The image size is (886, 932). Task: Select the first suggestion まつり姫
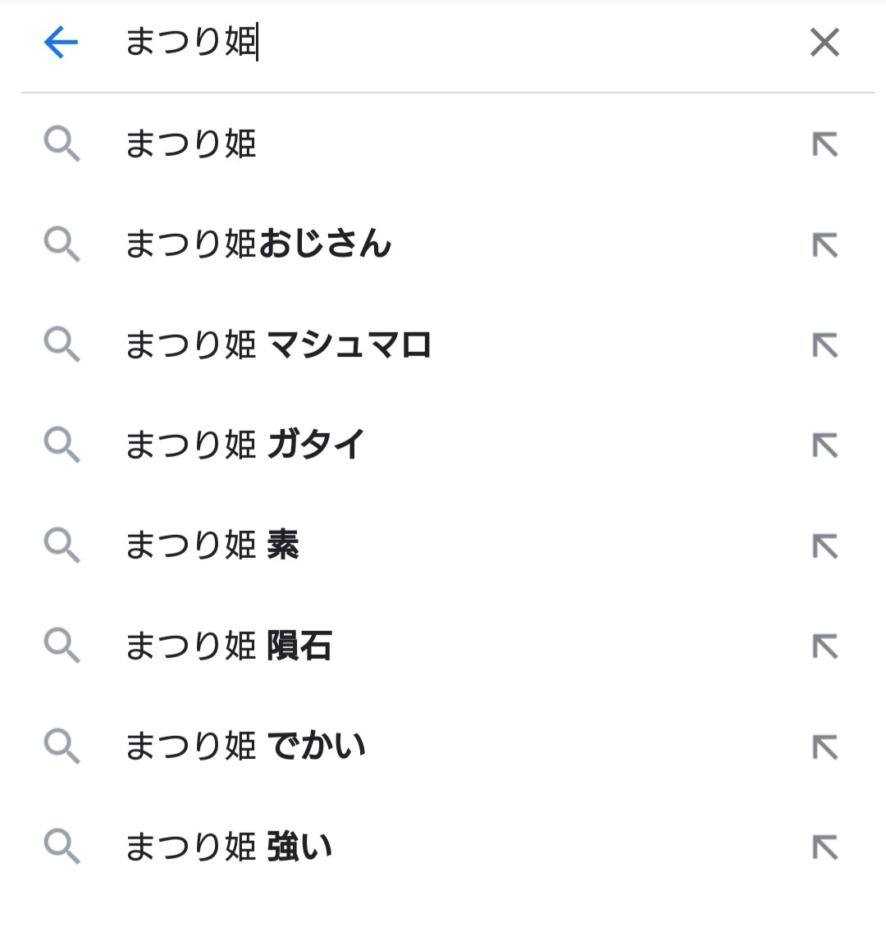191,144
